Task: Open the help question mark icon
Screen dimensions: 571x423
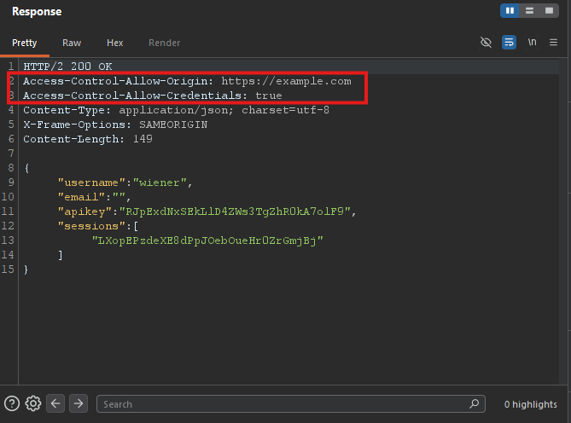Action: pyautogui.click(x=12, y=403)
